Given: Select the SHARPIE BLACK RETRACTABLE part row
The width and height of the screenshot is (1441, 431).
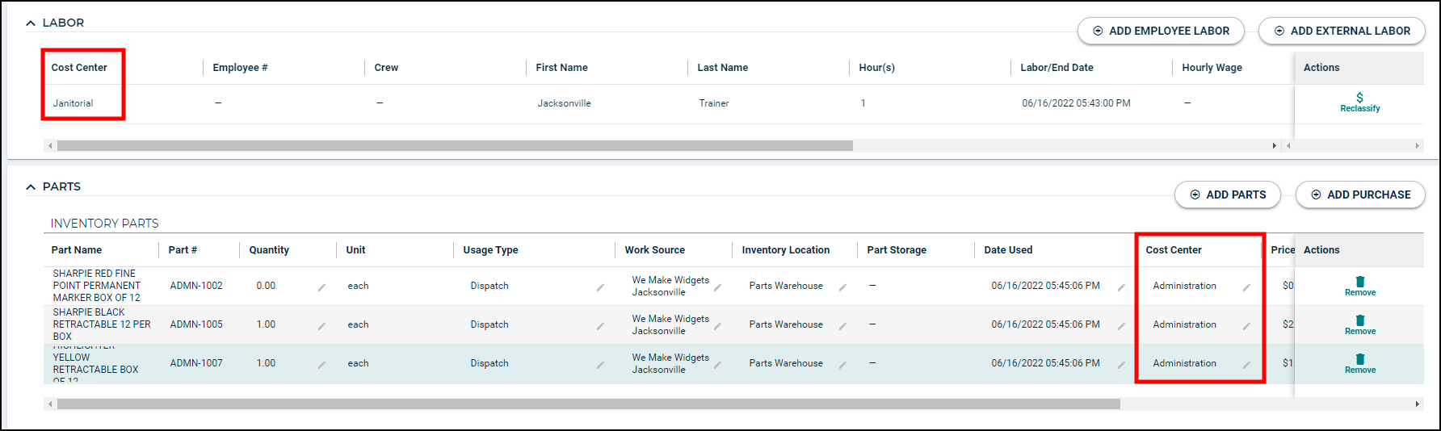Looking at the screenshot, I should [x=669, y=324].
